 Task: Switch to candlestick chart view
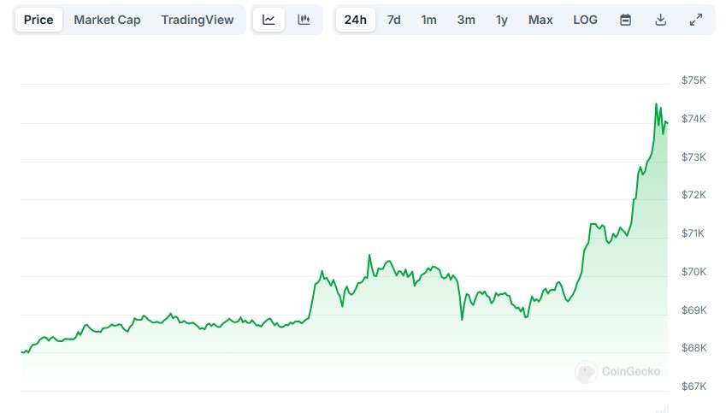(x=304, y=20)
